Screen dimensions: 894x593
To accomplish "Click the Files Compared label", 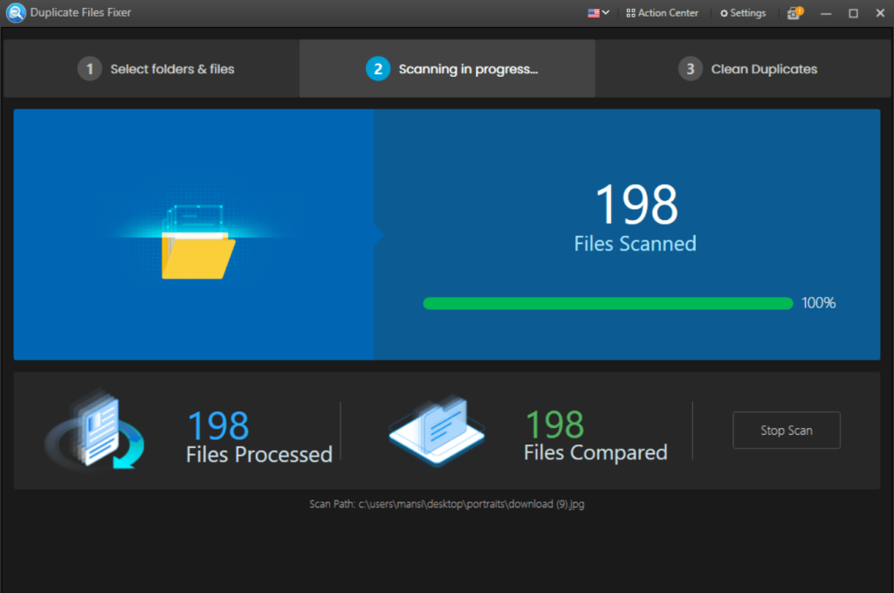I will click(595, 452).
